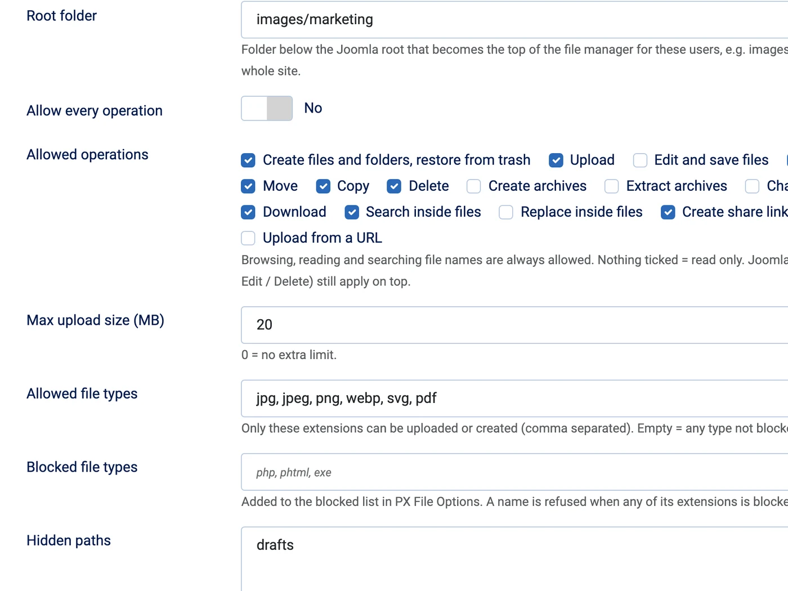
Task: Uncheck the Upload checkbox
Action: [556, 160]
